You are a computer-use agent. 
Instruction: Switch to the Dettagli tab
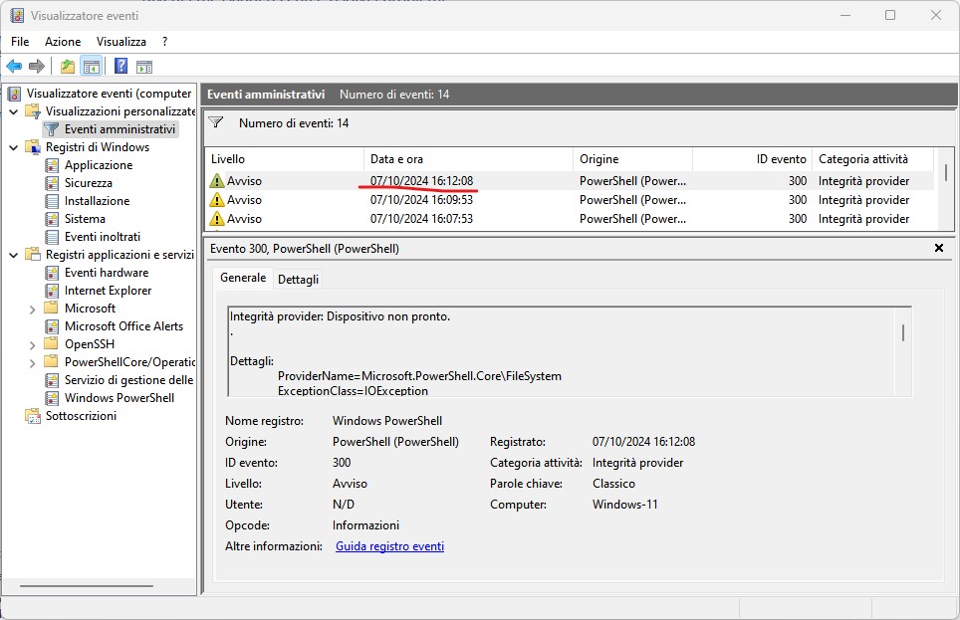click(298, 279)
